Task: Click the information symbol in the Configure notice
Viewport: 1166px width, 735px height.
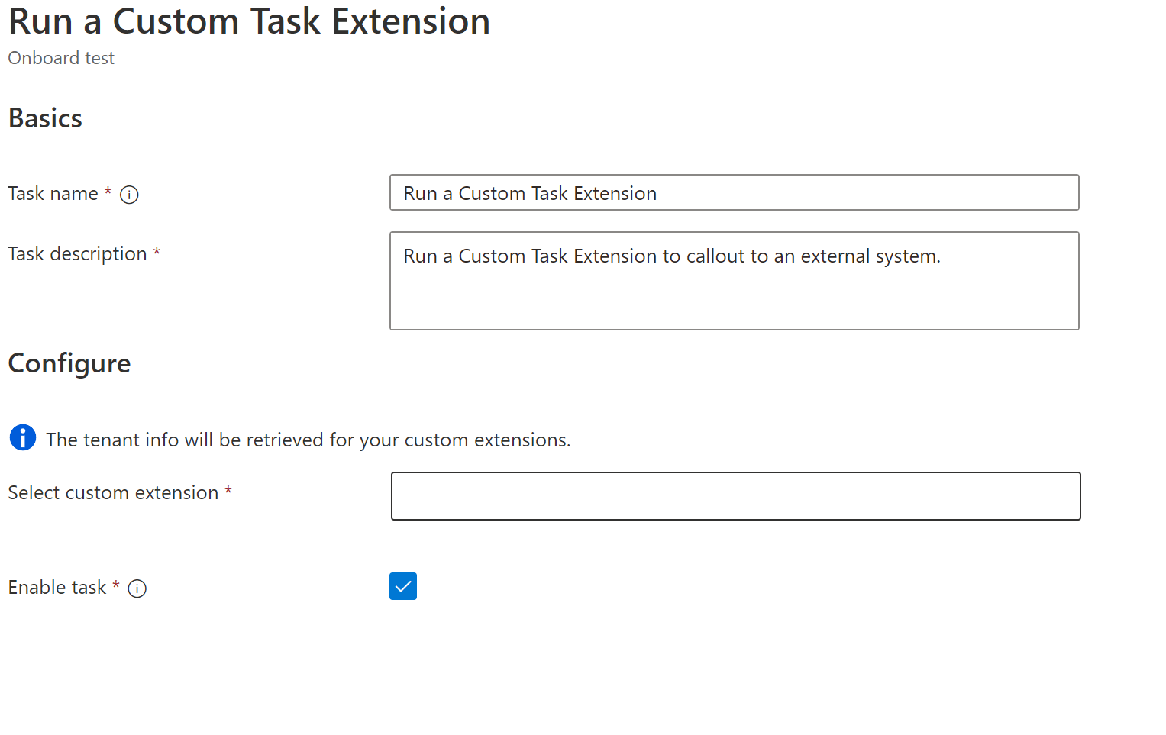Action: pyautogui.click(x=22, y=437)
